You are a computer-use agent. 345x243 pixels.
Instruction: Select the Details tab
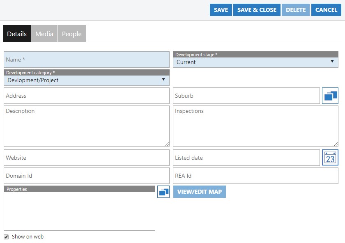(17, 34)
